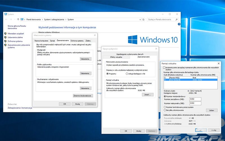Click the search magnifier icon in Control Panel

tap(177, 19)
